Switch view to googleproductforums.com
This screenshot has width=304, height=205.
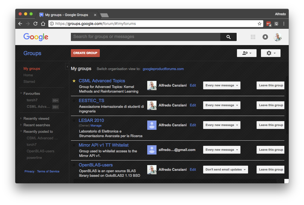click(163, 69)
